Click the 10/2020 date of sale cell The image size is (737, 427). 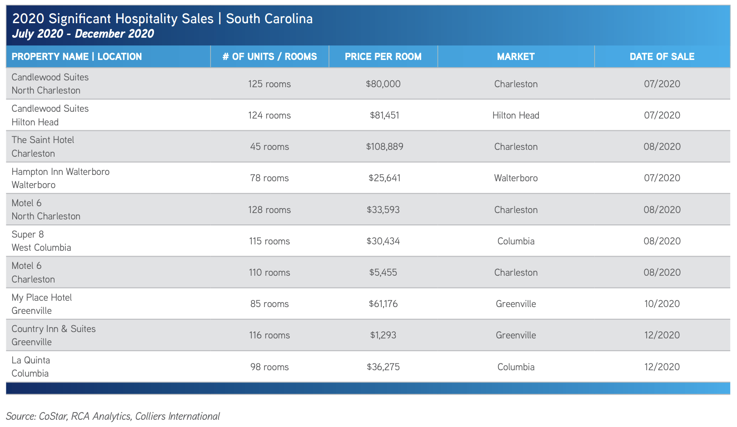(x=662, y=304)
